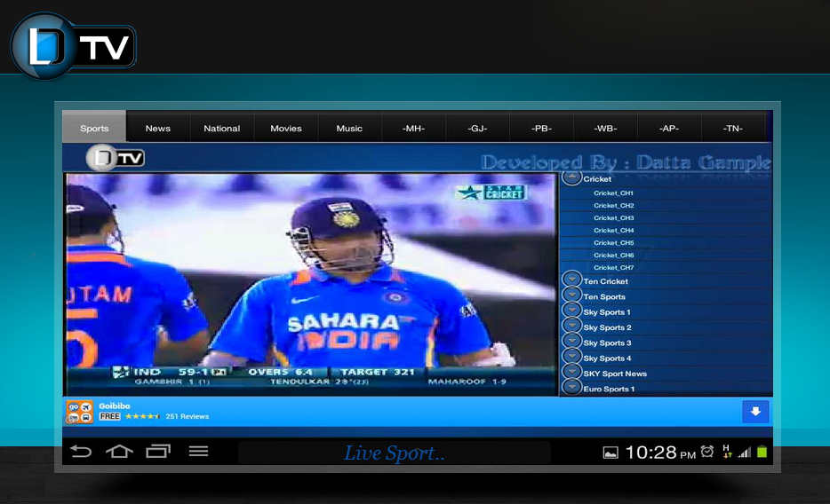The width and height of the screenshot is (830, 504).
Task: Click the Ten Cricket label
Action: 605,281
